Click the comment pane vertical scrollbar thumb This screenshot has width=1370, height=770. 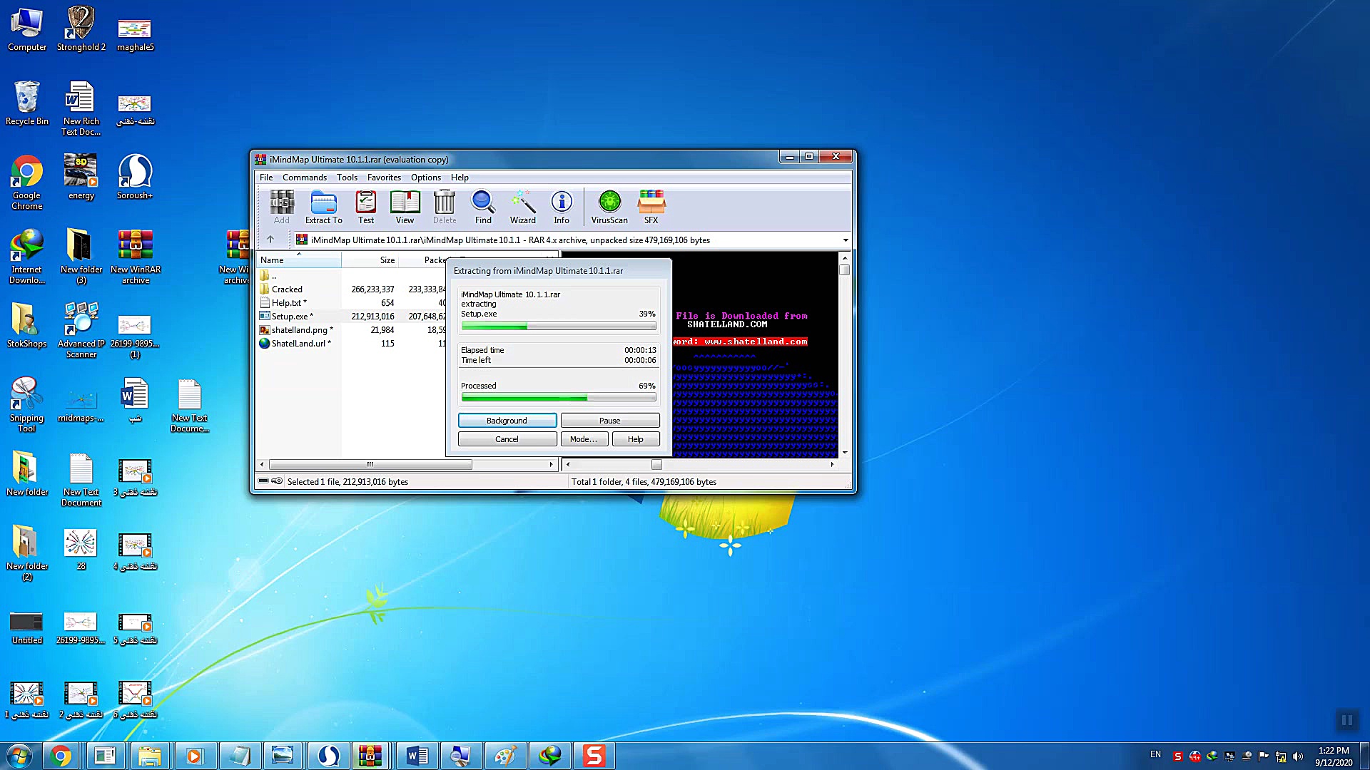coord(845,270)
